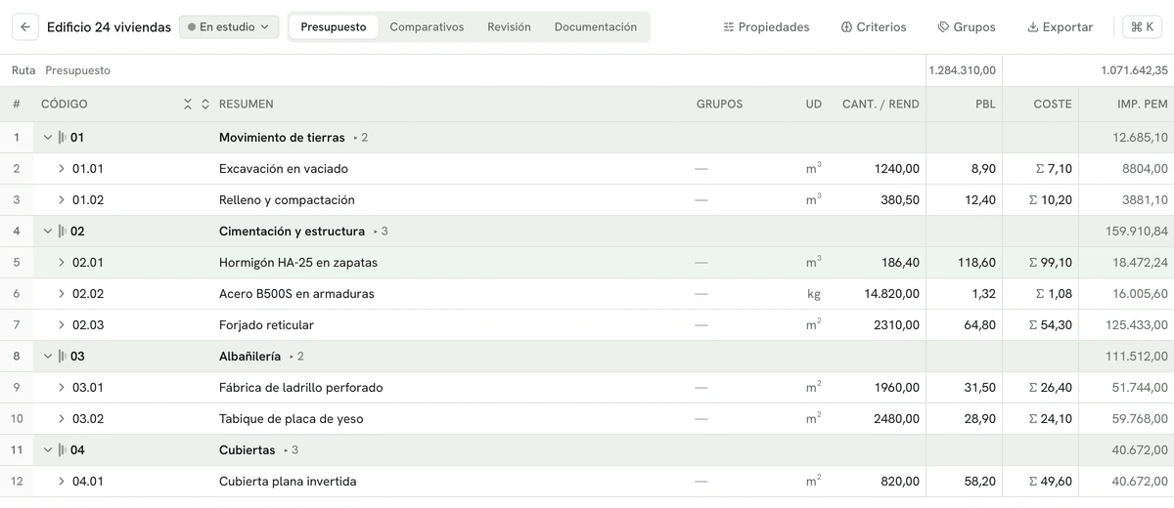Image resolution: width=1174 pixels, height=508 pixels.
Task: Select 'Forjado reticular' summary cell
Action: [x=266, y=325]
